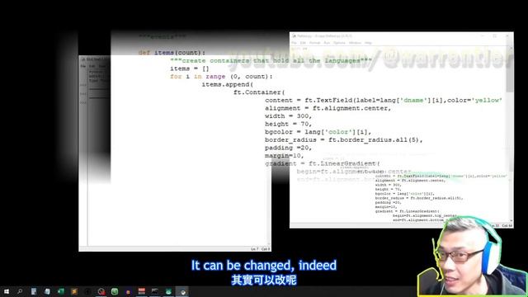
Task: Click the large 'border_radius' code line
Action: pos(344,140)
